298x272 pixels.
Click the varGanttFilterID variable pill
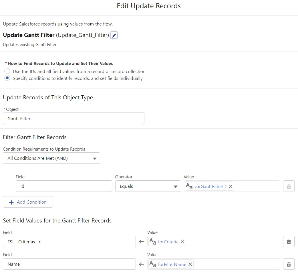(x=210, y=187)
